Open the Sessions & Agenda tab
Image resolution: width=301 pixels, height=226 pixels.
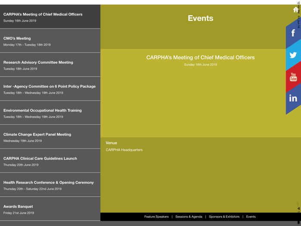pos(189,217)
